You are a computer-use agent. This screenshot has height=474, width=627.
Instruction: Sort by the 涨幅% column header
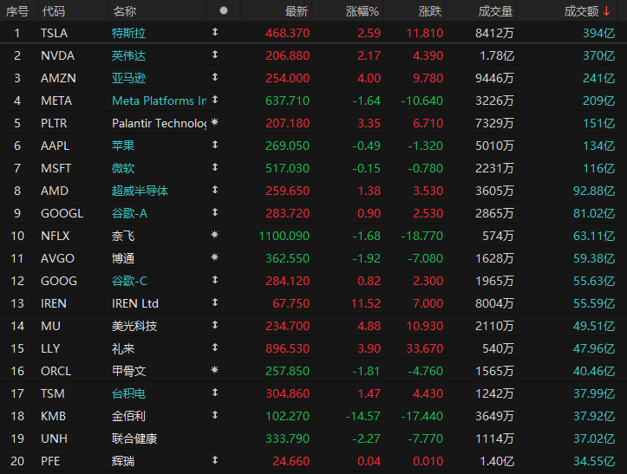(x=362, y=11)
